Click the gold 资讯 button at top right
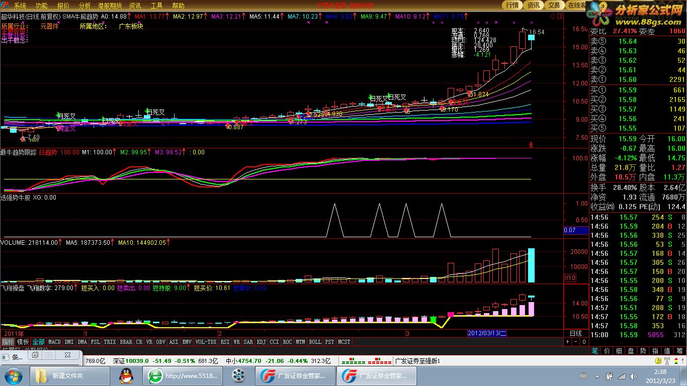The image size is (687, 386). pyautogui.click(x=533, y=5)
